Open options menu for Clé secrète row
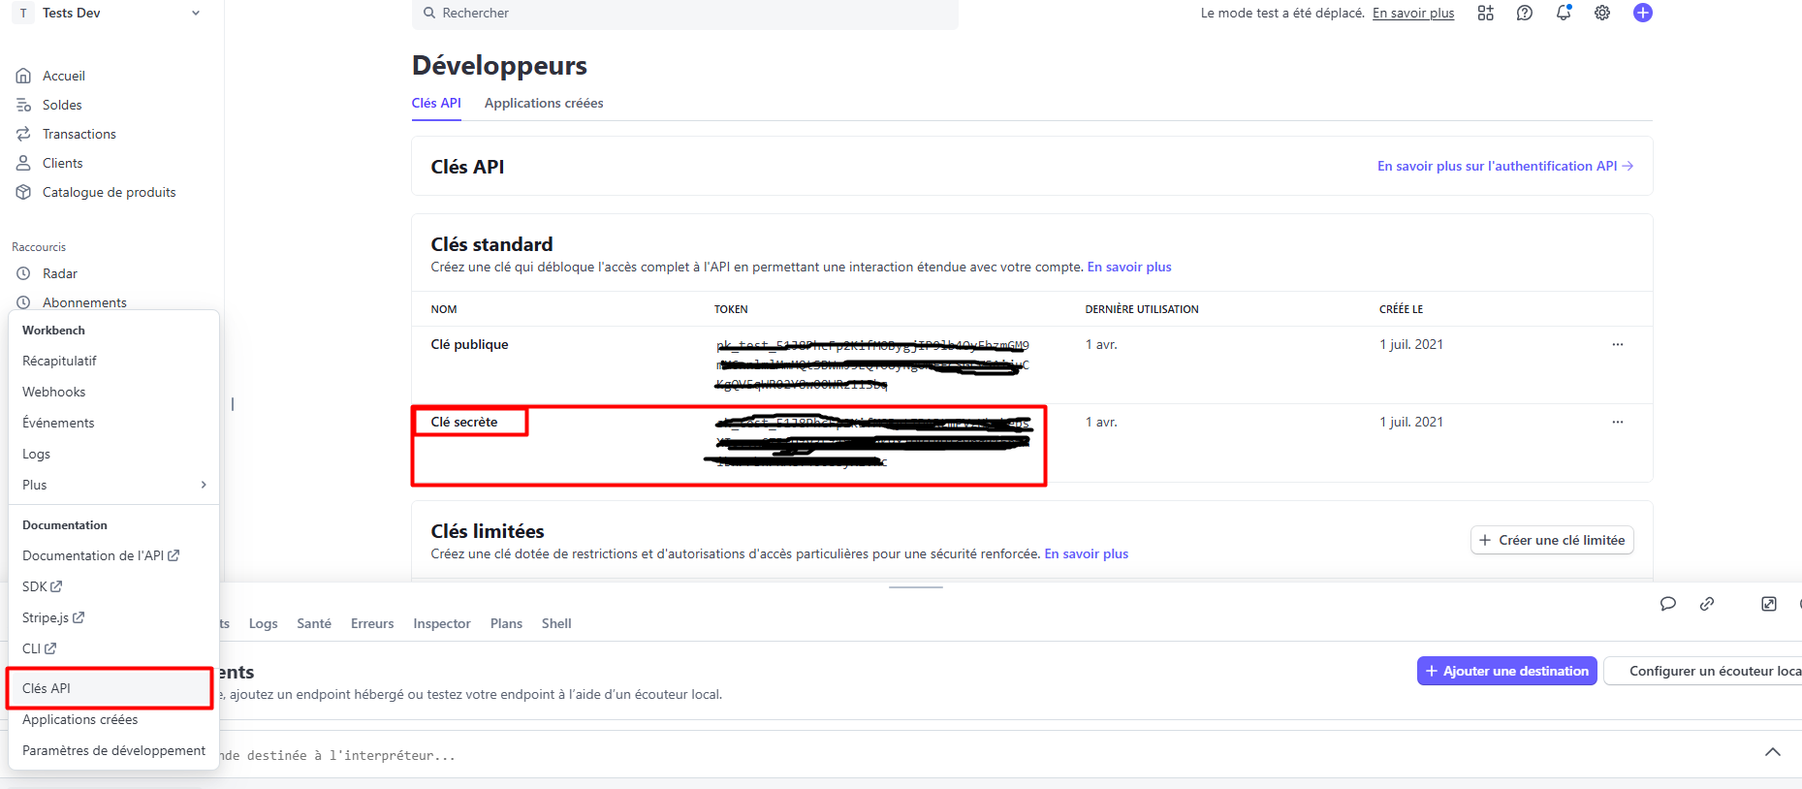This screenshot has width=1802, height=789. point(1617,422)
